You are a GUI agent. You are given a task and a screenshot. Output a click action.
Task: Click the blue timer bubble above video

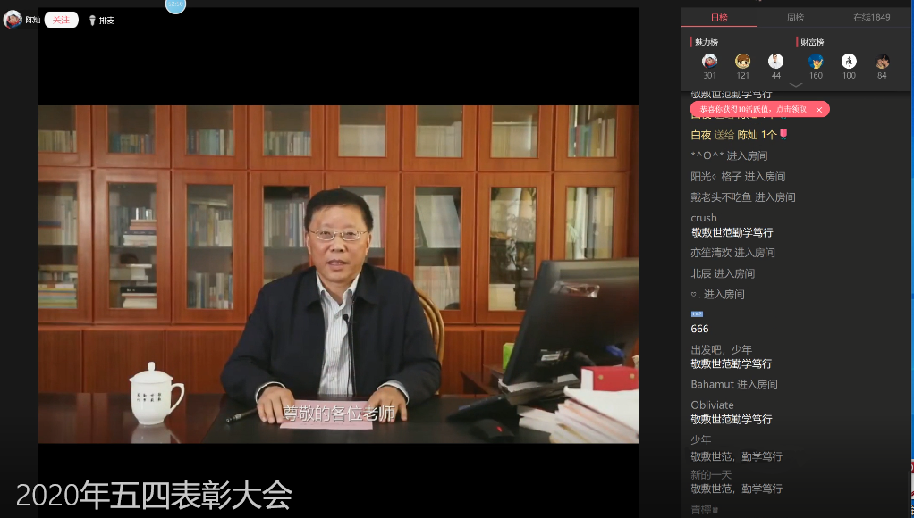pyautogui.click(x=176, y=5)
